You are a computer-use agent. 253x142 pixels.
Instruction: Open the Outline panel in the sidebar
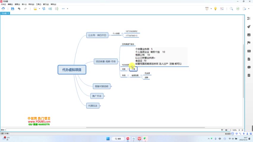pos(249,18)
